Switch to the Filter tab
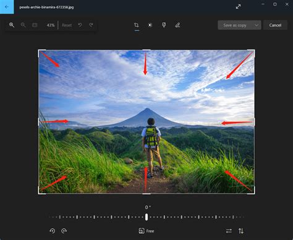The image size is (293, 240). click(x=164, y=25)
